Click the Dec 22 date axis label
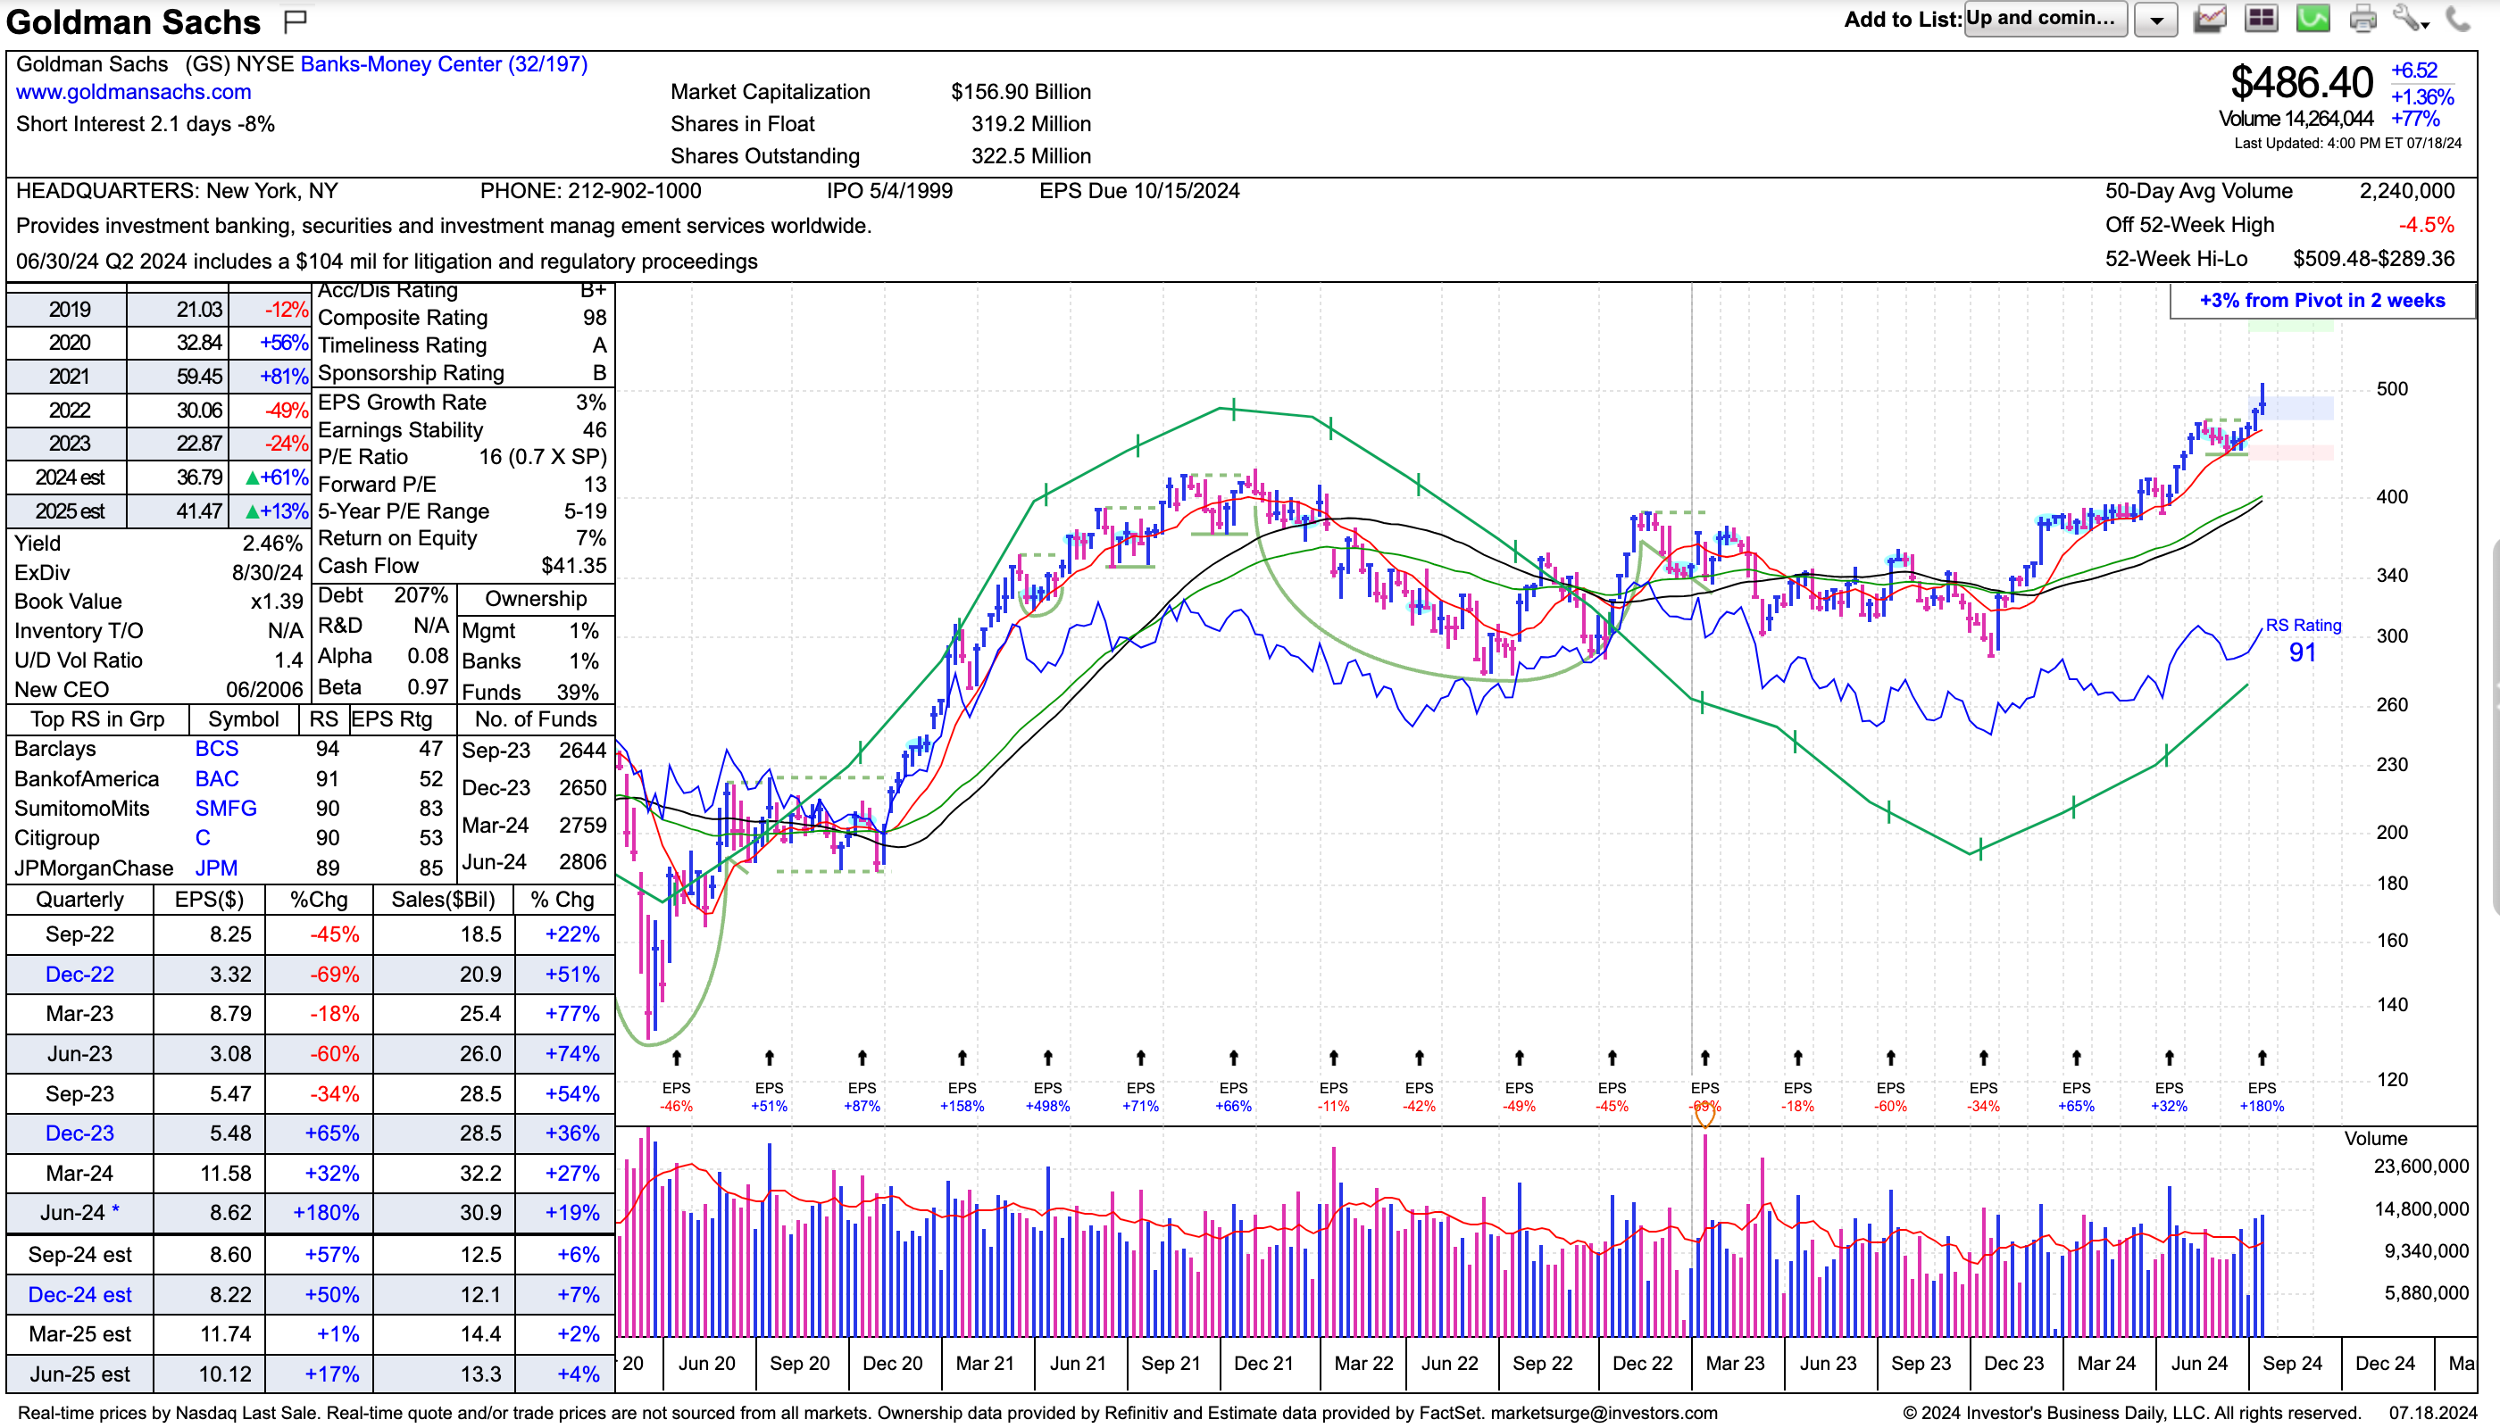Image resolution: width=2500 pixels, height=1428 pixels. click(1643, 1363)
